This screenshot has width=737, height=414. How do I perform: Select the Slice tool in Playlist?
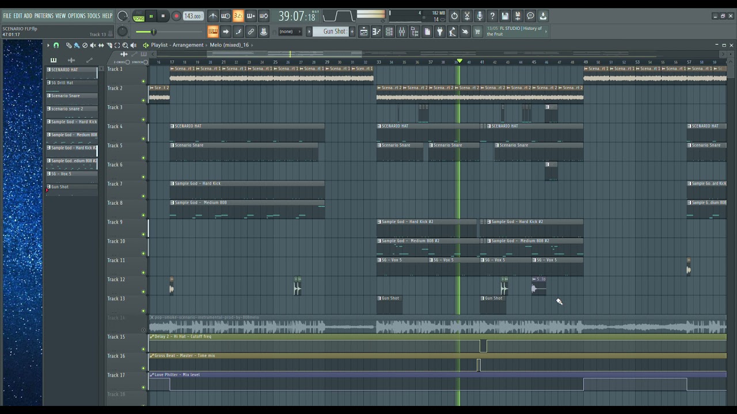click(x=109, y=45)
